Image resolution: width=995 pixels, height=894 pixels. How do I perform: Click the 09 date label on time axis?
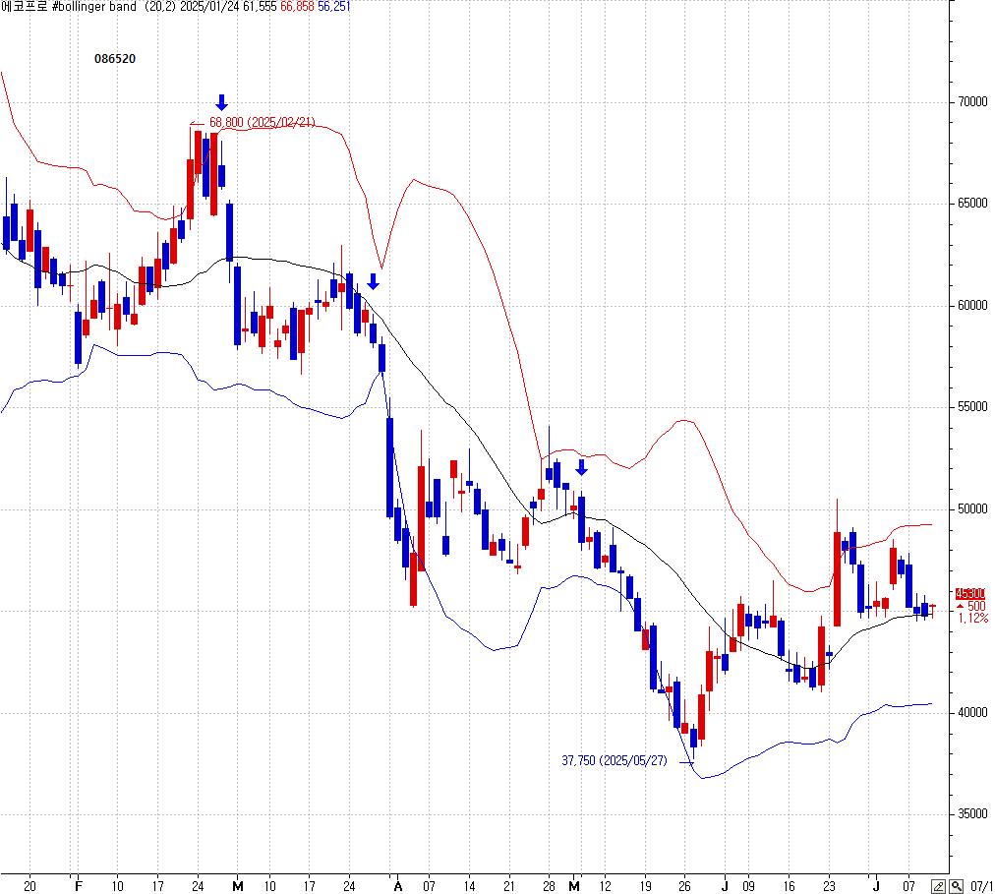tap(749, 886)
